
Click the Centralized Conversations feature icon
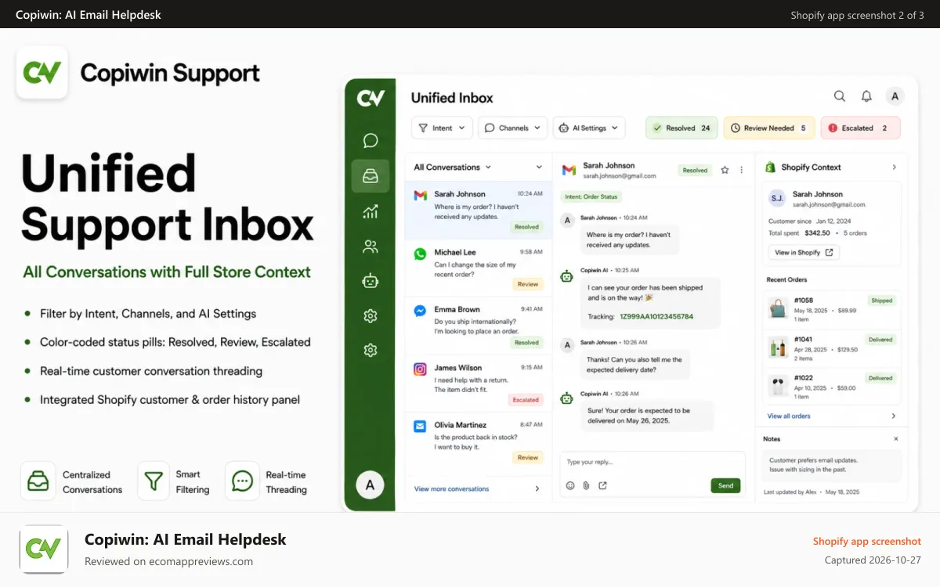pyautogui.click(x=37, y=481)
